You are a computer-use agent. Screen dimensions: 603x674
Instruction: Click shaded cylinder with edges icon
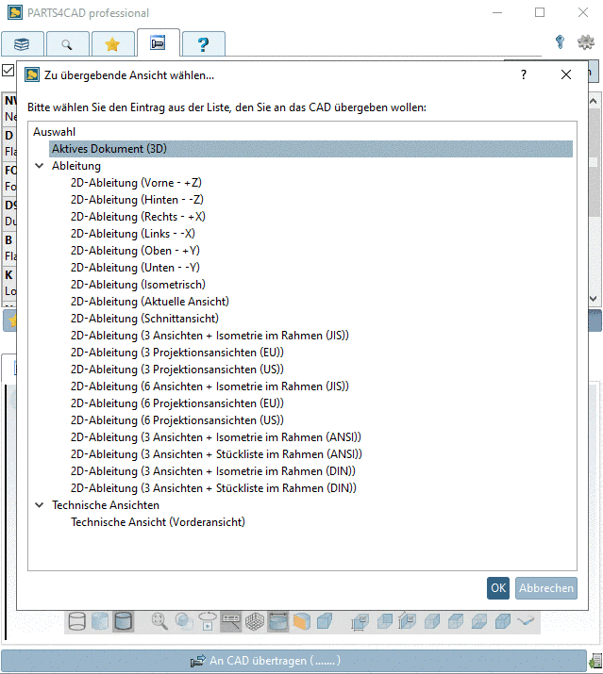tap(123, 621)
